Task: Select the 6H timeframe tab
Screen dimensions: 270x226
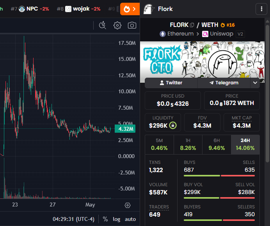Action: tap(217, 144)
